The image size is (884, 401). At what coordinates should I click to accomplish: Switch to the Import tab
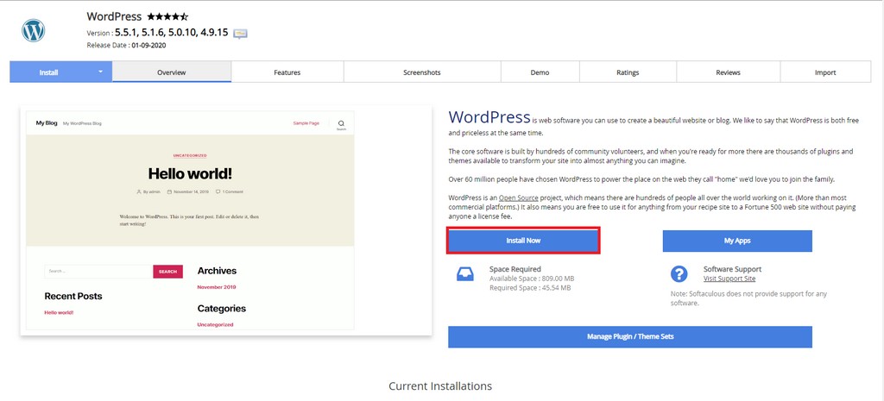825,72
